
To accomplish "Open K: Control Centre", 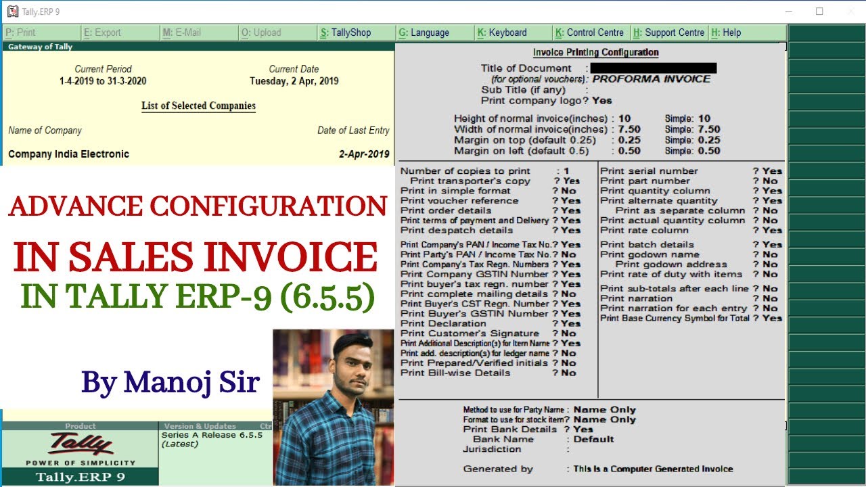I will (x=591, y=32).
